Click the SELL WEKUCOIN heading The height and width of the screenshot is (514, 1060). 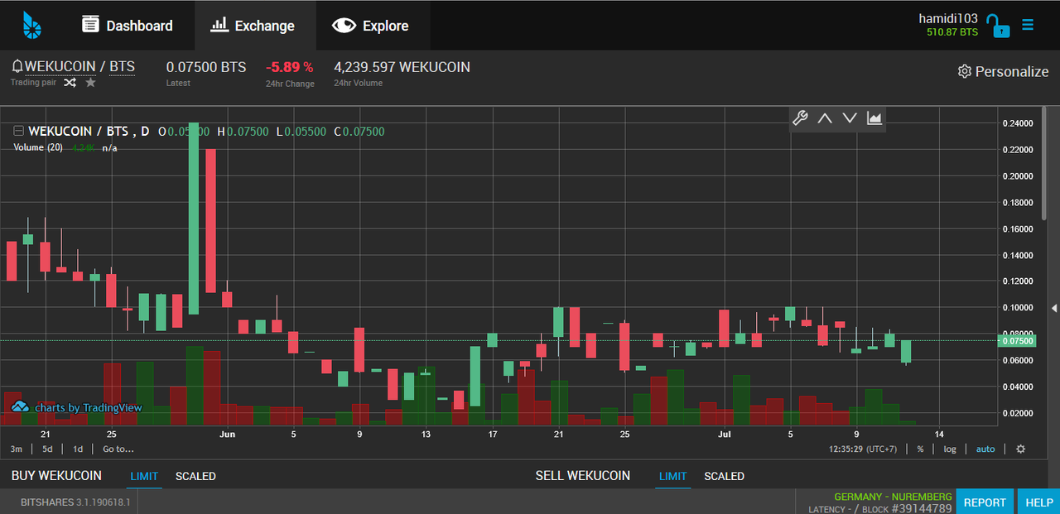[x=583, y=476]
